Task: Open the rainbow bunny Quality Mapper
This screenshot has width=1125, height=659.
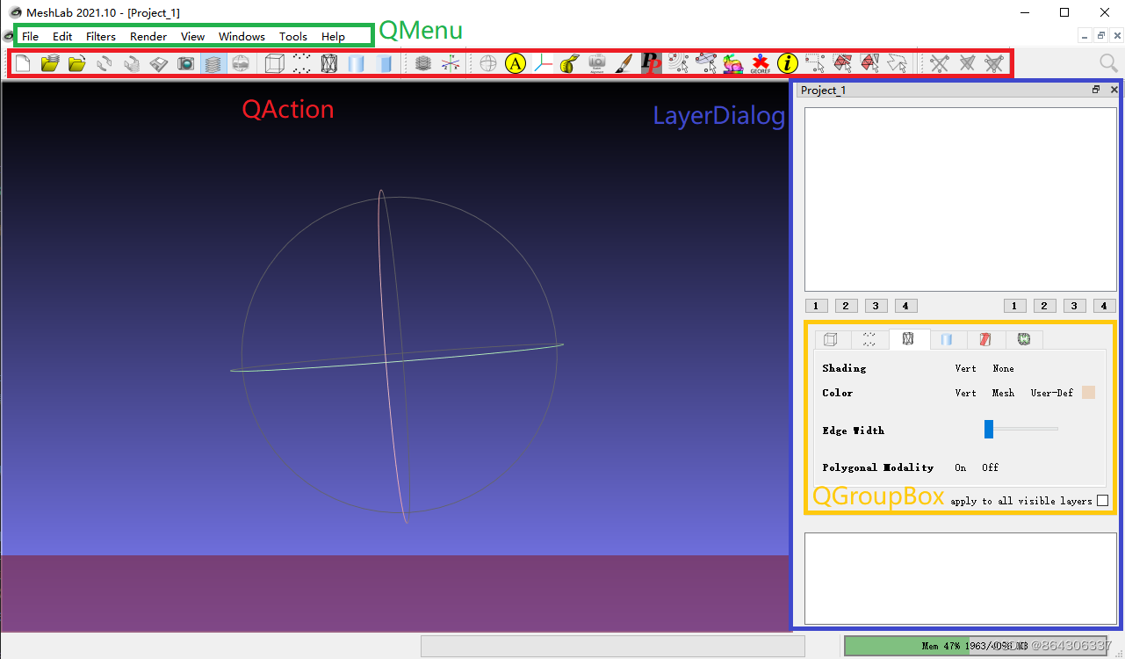Action: tap(732, 63)
